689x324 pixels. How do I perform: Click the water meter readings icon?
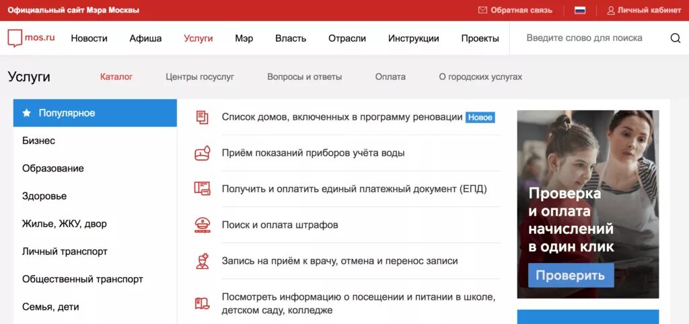tap(202, 153)
